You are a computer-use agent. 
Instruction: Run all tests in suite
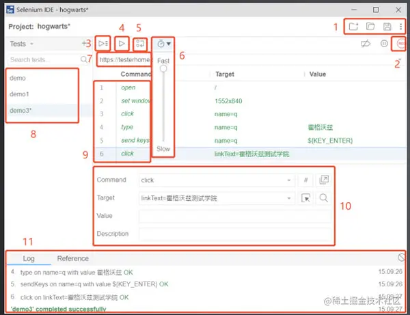tap(103, 44)
